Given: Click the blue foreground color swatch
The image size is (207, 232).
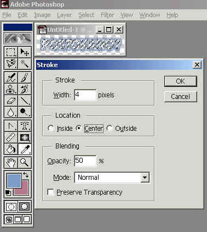Looking at the screenshot, I should tap(14, 181).
